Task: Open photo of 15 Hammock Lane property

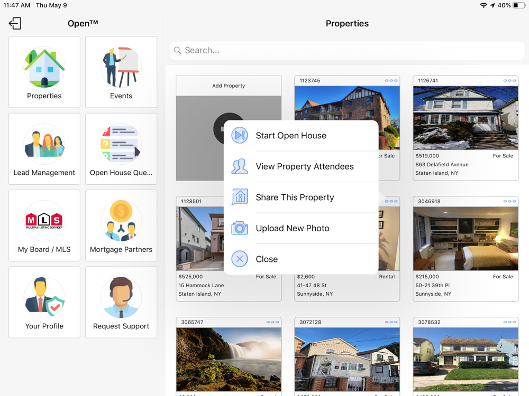Action: tap(200, 239)
